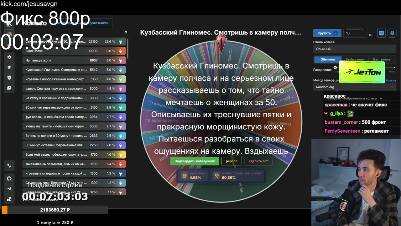Click the bulb icon on the 'играешь в стандофф' row
The image size is (401, 226).
click(x=121, y=173)
